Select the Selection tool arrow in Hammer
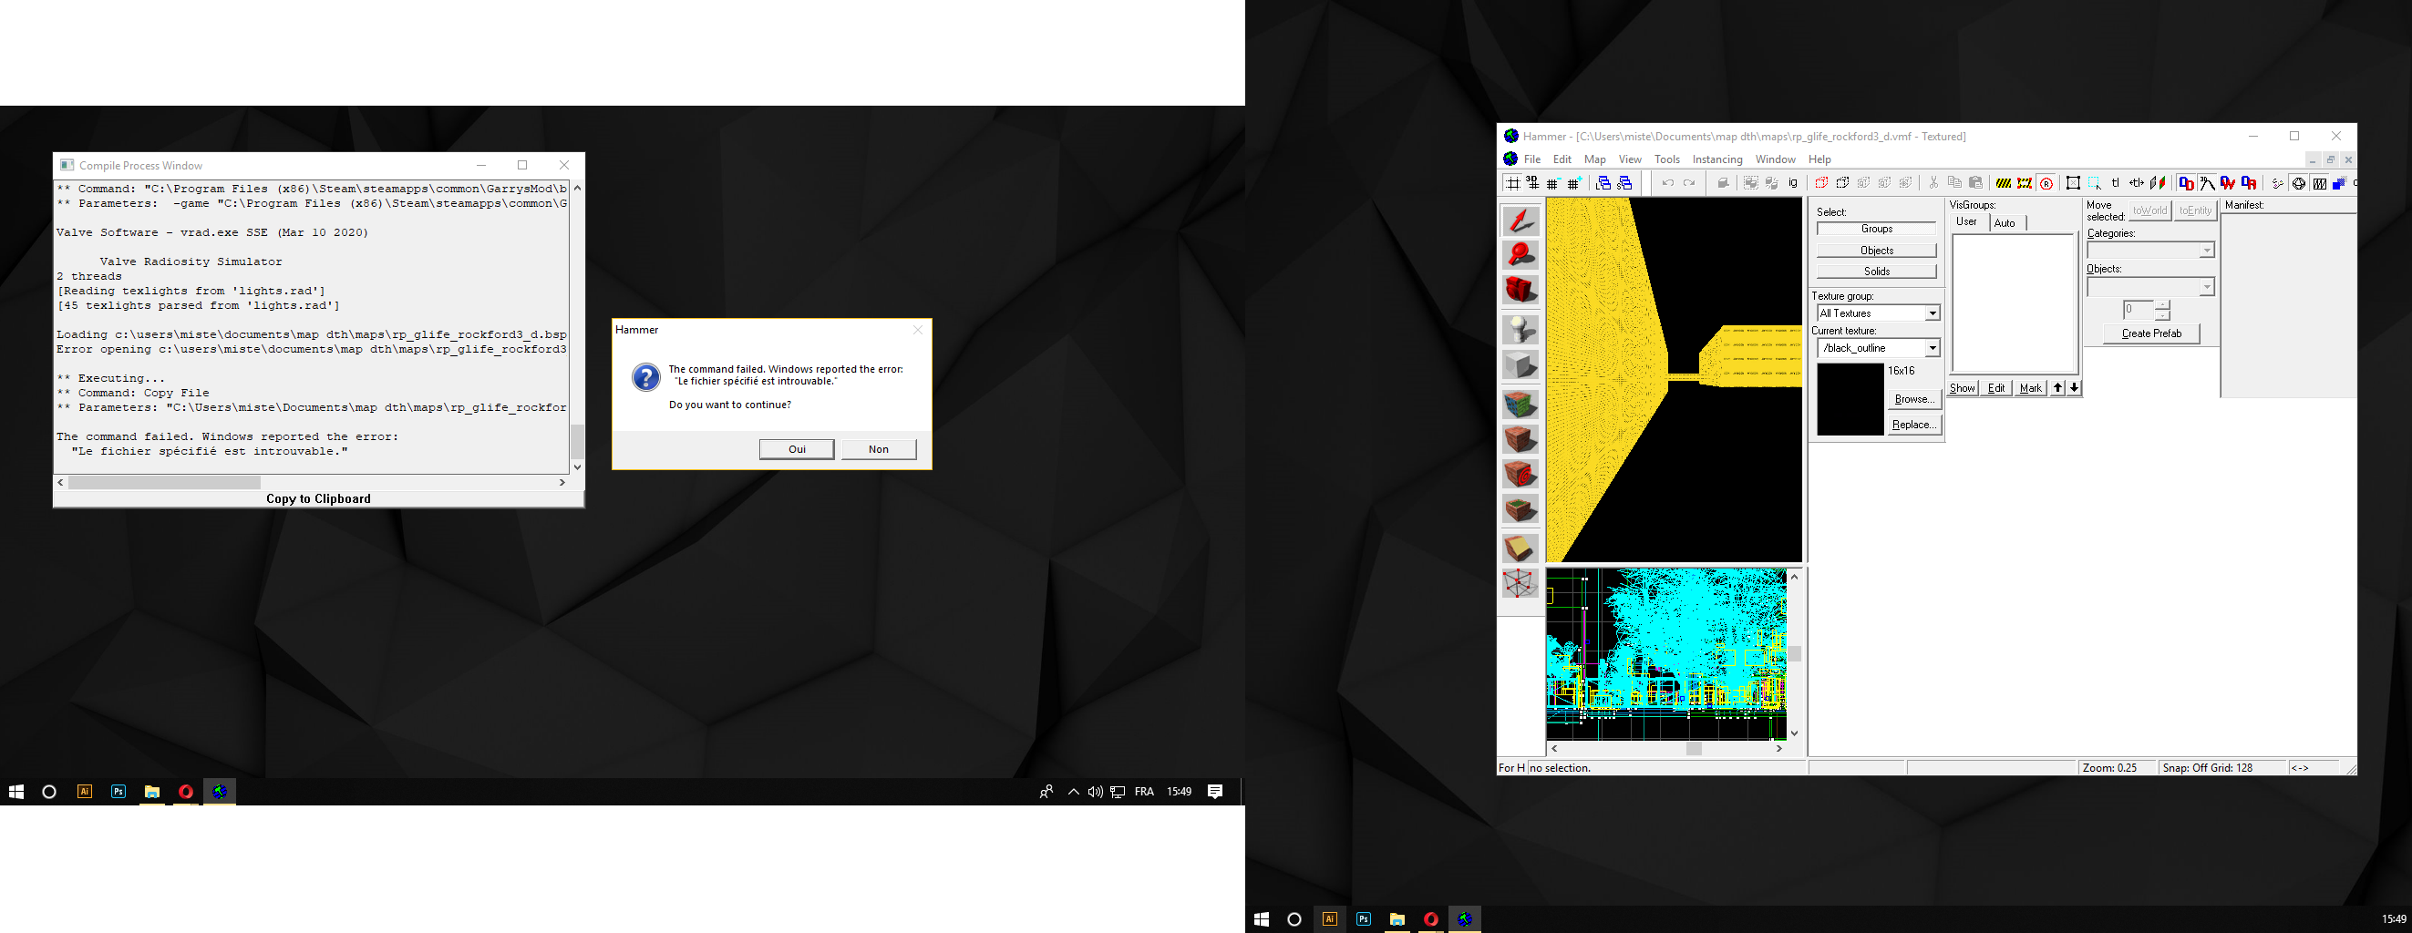This screenshot has width=2412, height=933. 1520,220
